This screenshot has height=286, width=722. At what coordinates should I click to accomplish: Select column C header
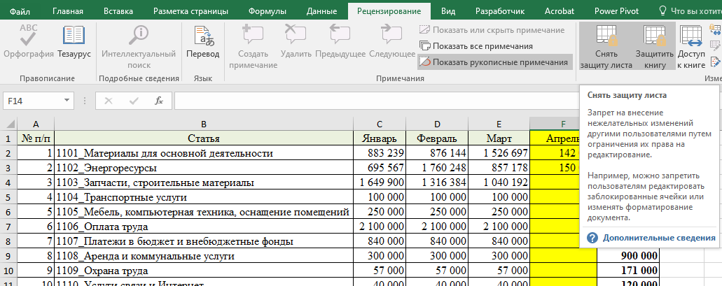[x=380, y=124]
